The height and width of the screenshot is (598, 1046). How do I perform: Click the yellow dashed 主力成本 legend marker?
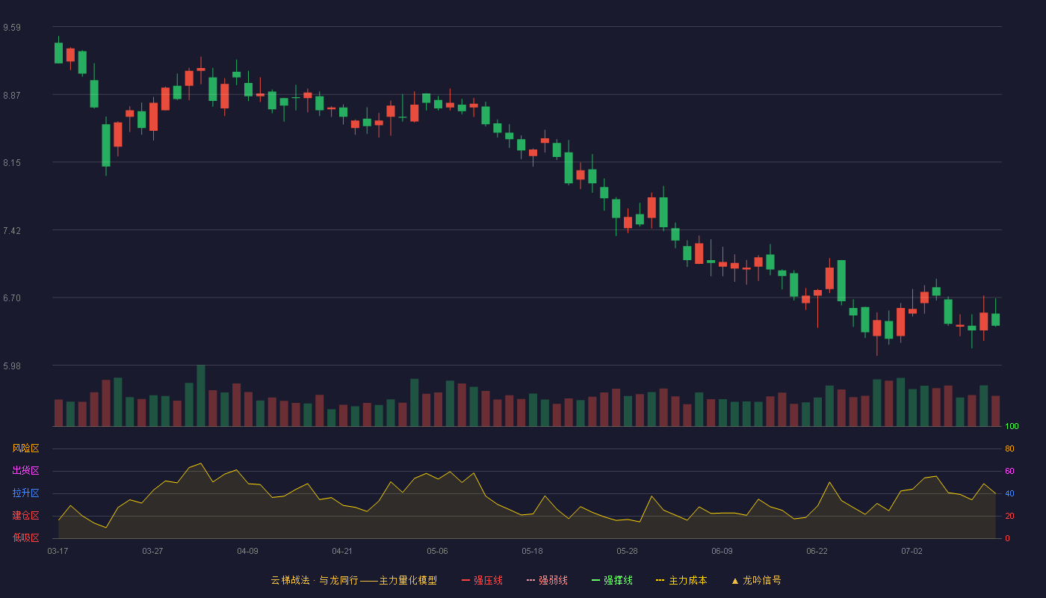pos(660,580)
